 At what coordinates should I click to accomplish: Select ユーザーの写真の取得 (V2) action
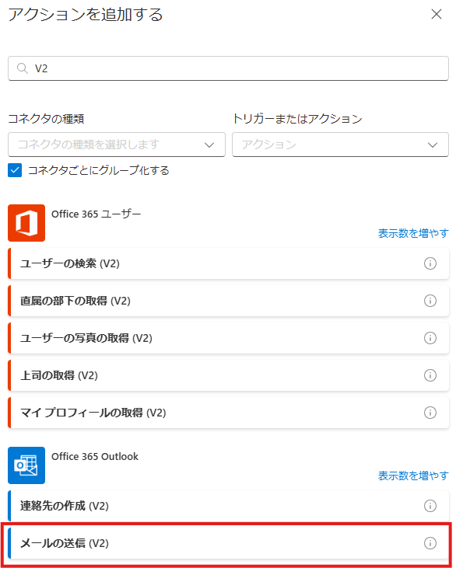pos(228,338)
